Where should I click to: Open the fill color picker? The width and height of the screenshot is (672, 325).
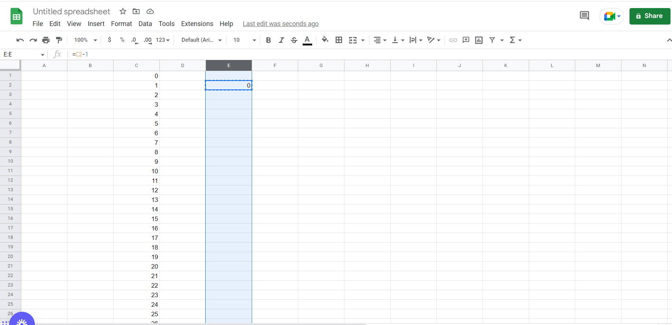pos(325,40)
